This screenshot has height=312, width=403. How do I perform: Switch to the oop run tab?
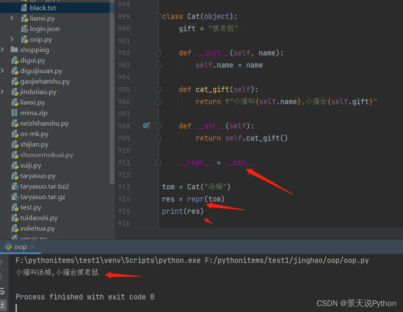(20, 247)
